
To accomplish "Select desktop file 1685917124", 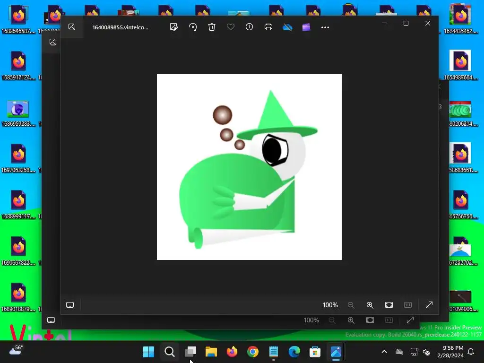I will coord(18,65).
